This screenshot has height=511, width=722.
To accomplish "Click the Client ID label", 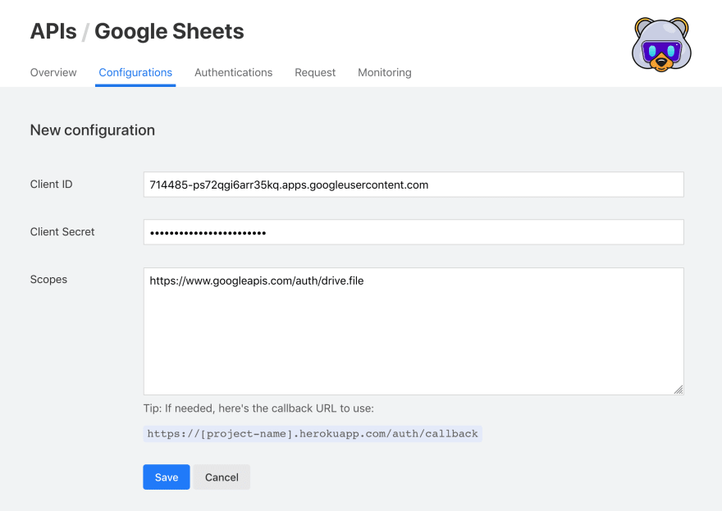I will pos(51,185).
